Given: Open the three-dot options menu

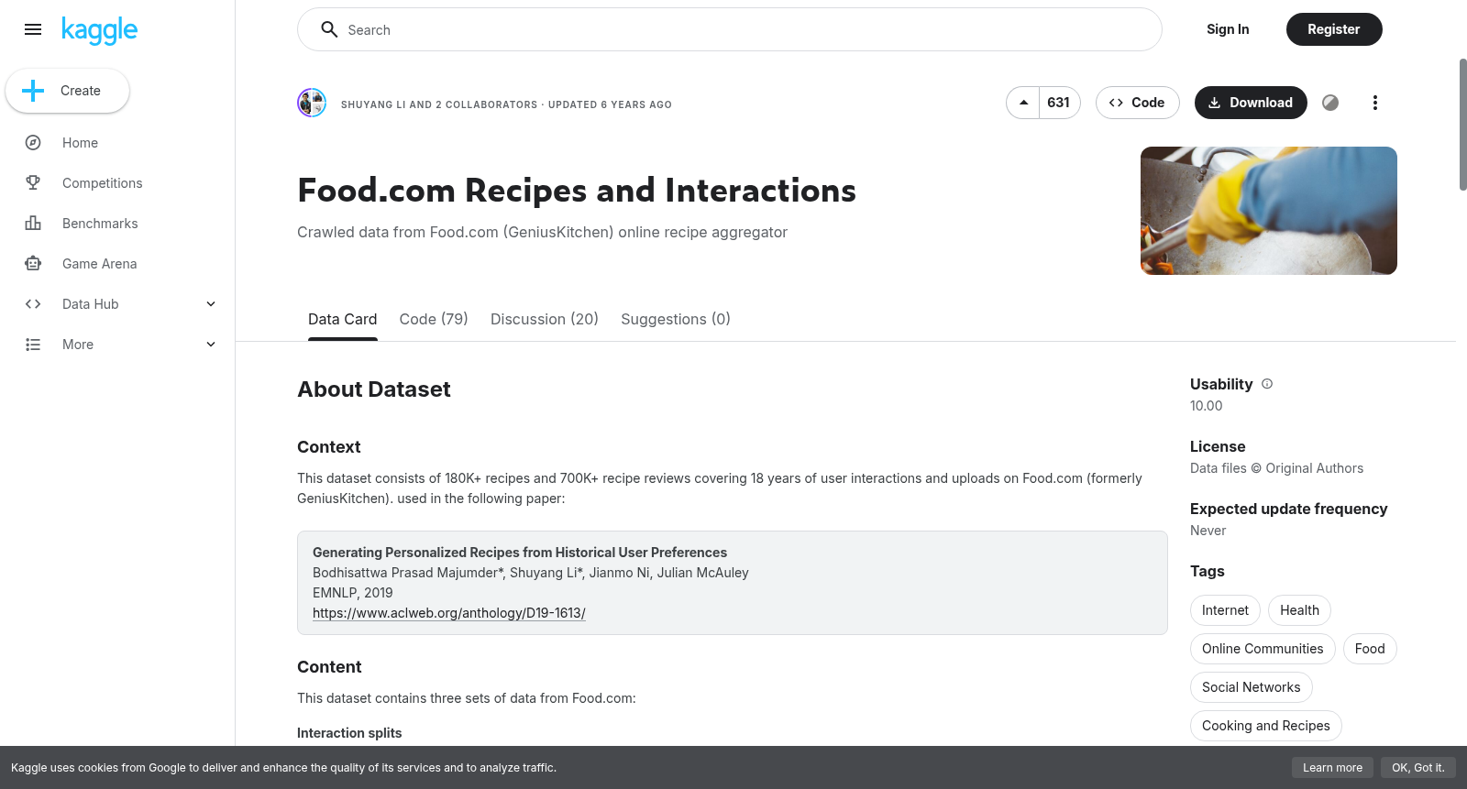Looking at the screenshot, I should [x=1374, y=103].
